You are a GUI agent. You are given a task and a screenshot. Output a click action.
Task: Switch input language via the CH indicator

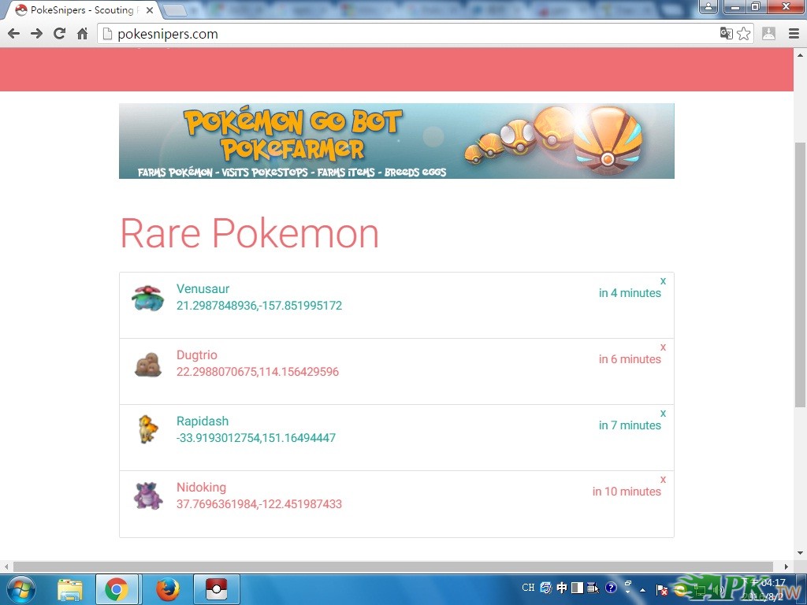coord(528,587)
